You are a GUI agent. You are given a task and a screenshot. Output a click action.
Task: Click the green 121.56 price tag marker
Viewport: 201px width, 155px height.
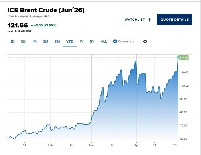click(184, 57)
